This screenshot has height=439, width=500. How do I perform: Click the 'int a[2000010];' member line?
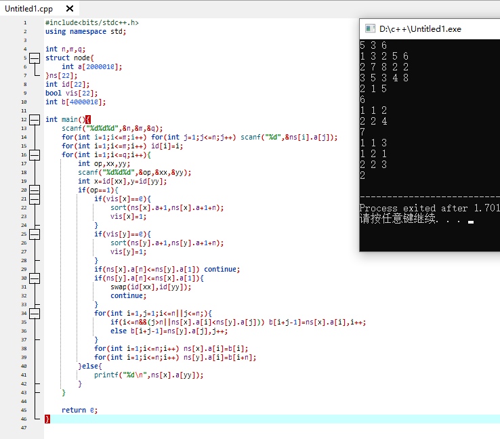coord(92,66)
